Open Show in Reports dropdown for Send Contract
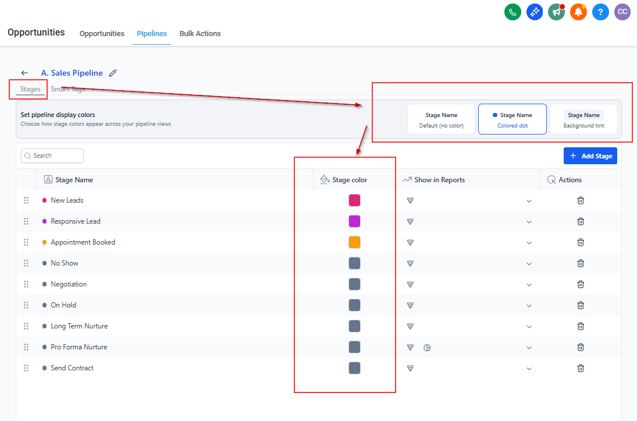 (x=529, y=369)
